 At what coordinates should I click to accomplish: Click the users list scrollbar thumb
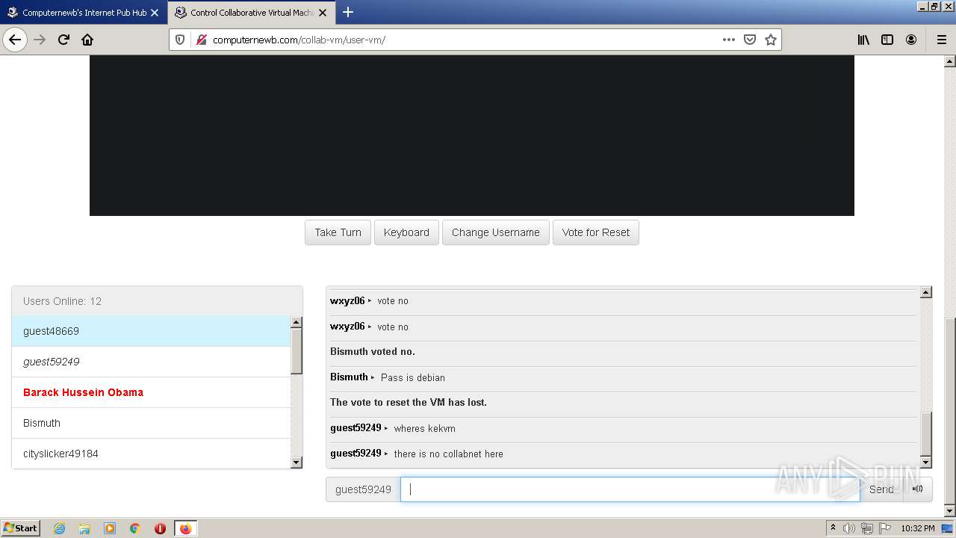(x=297, y=350)
